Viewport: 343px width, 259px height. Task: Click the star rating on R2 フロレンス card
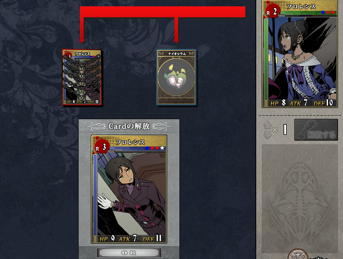click(328, 12)
